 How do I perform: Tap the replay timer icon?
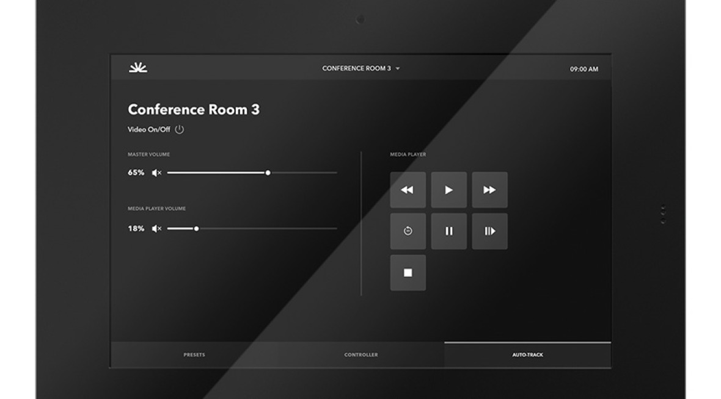click(x=408, y=231)
